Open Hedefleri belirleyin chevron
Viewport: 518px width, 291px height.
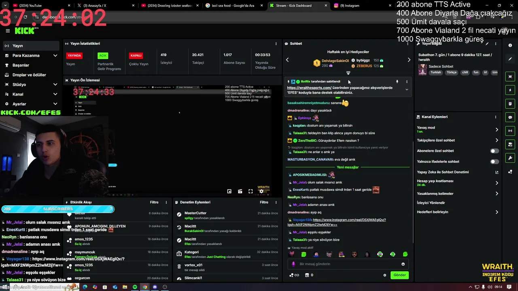click(497, 212)
